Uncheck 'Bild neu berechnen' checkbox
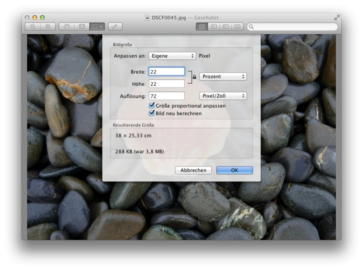Screen dimensions: 363x270 152,113
